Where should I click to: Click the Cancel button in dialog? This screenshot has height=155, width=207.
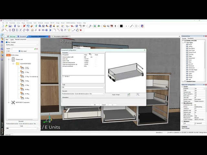coord(103,105)
